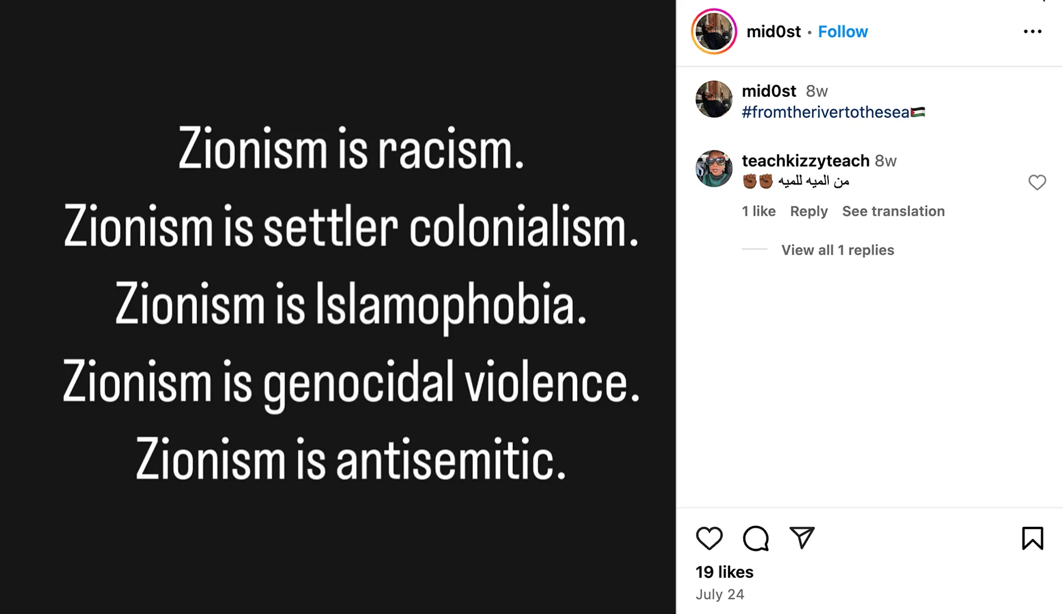The image size is (1063, 614).
Task: Share post using the paper plane icon
Action: tap(802, 538)
